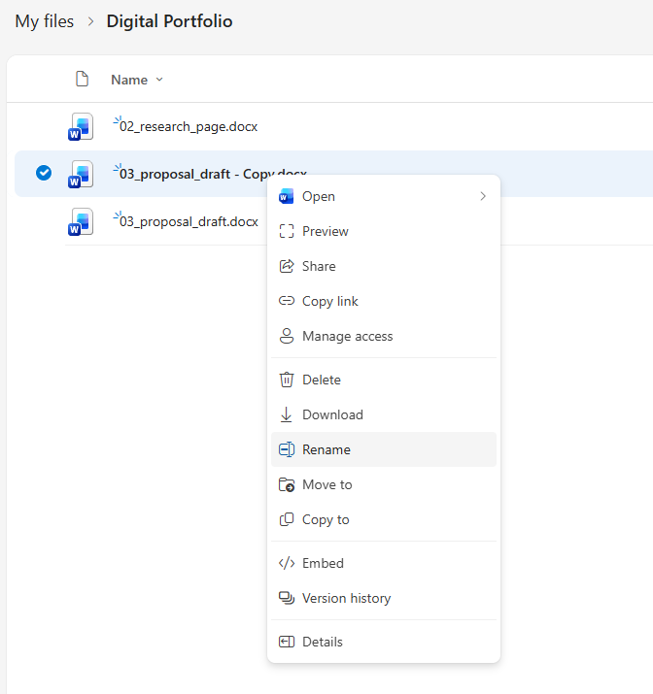
Task: Click the Delete trash can icon
Action: tap(287, 380)
